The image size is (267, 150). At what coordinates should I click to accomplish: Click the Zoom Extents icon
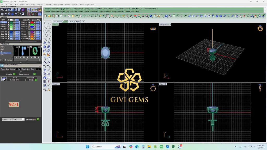(96, 16)
